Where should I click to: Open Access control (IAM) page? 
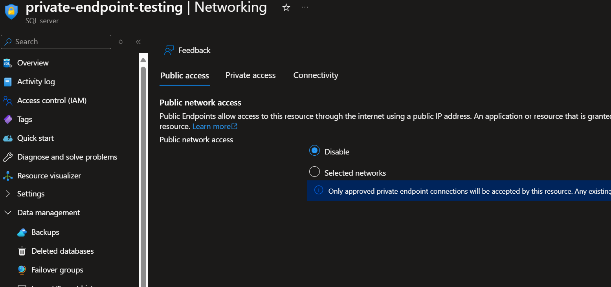pos(52,101)
